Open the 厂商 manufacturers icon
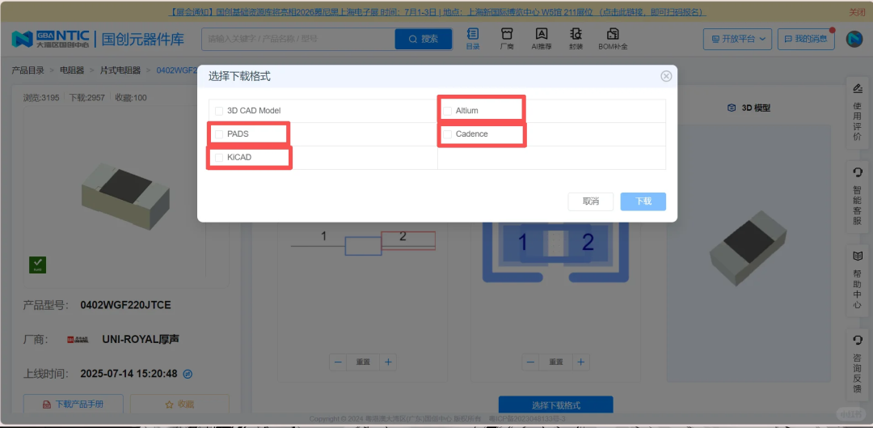The width and height of the screenshot is (873, 428). 507,39
